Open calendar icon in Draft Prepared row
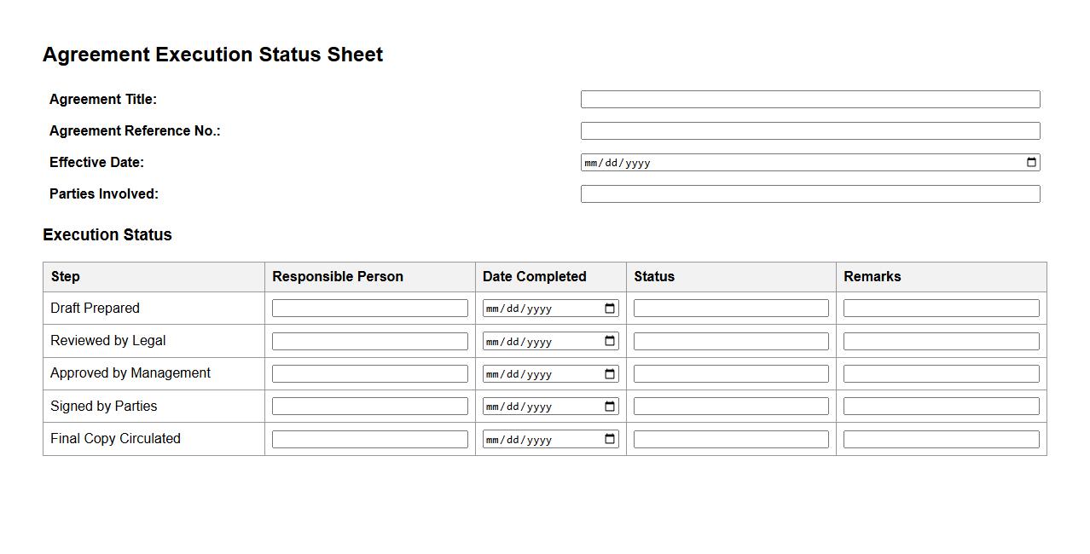Viewport: 1090px width, 554px height. pyautogui.click(x=610, y=309)
